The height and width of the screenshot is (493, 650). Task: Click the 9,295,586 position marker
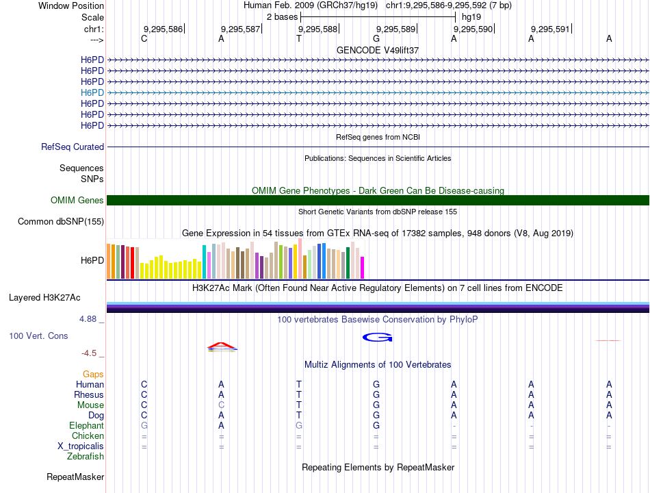coord(164,29)
